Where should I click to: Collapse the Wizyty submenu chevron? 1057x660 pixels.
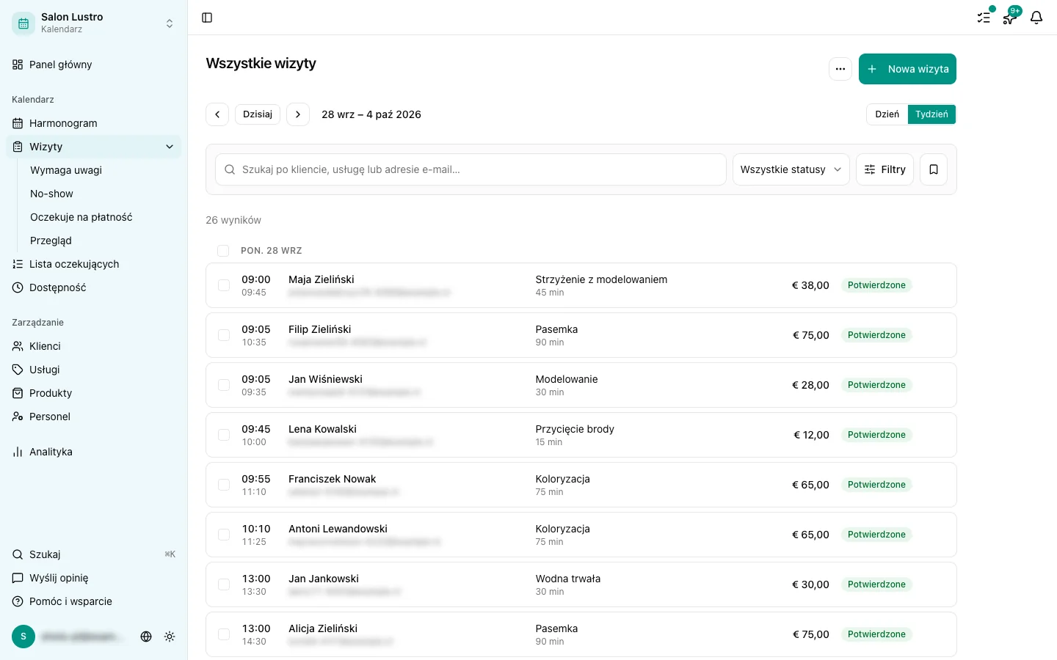click(170, 147)
